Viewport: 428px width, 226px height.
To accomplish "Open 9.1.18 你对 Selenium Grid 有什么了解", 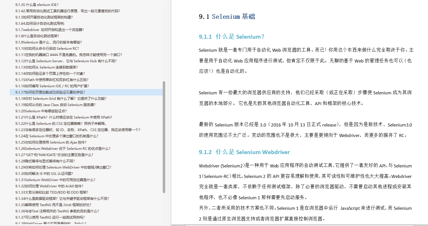I will (61, 98).
